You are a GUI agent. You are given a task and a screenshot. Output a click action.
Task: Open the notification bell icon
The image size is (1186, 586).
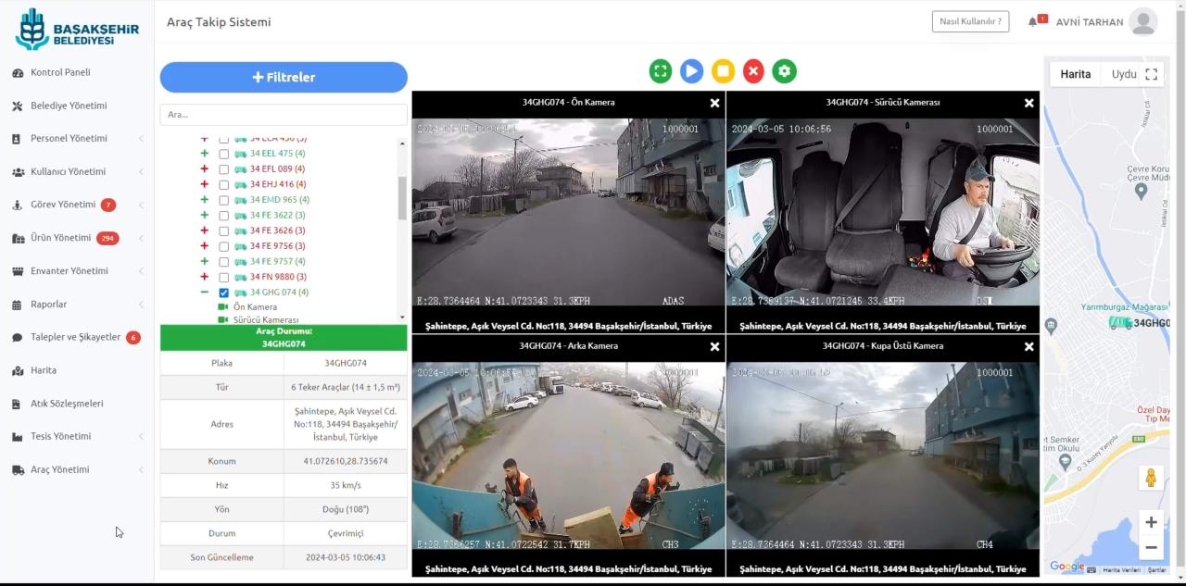tap(1032, 22)
